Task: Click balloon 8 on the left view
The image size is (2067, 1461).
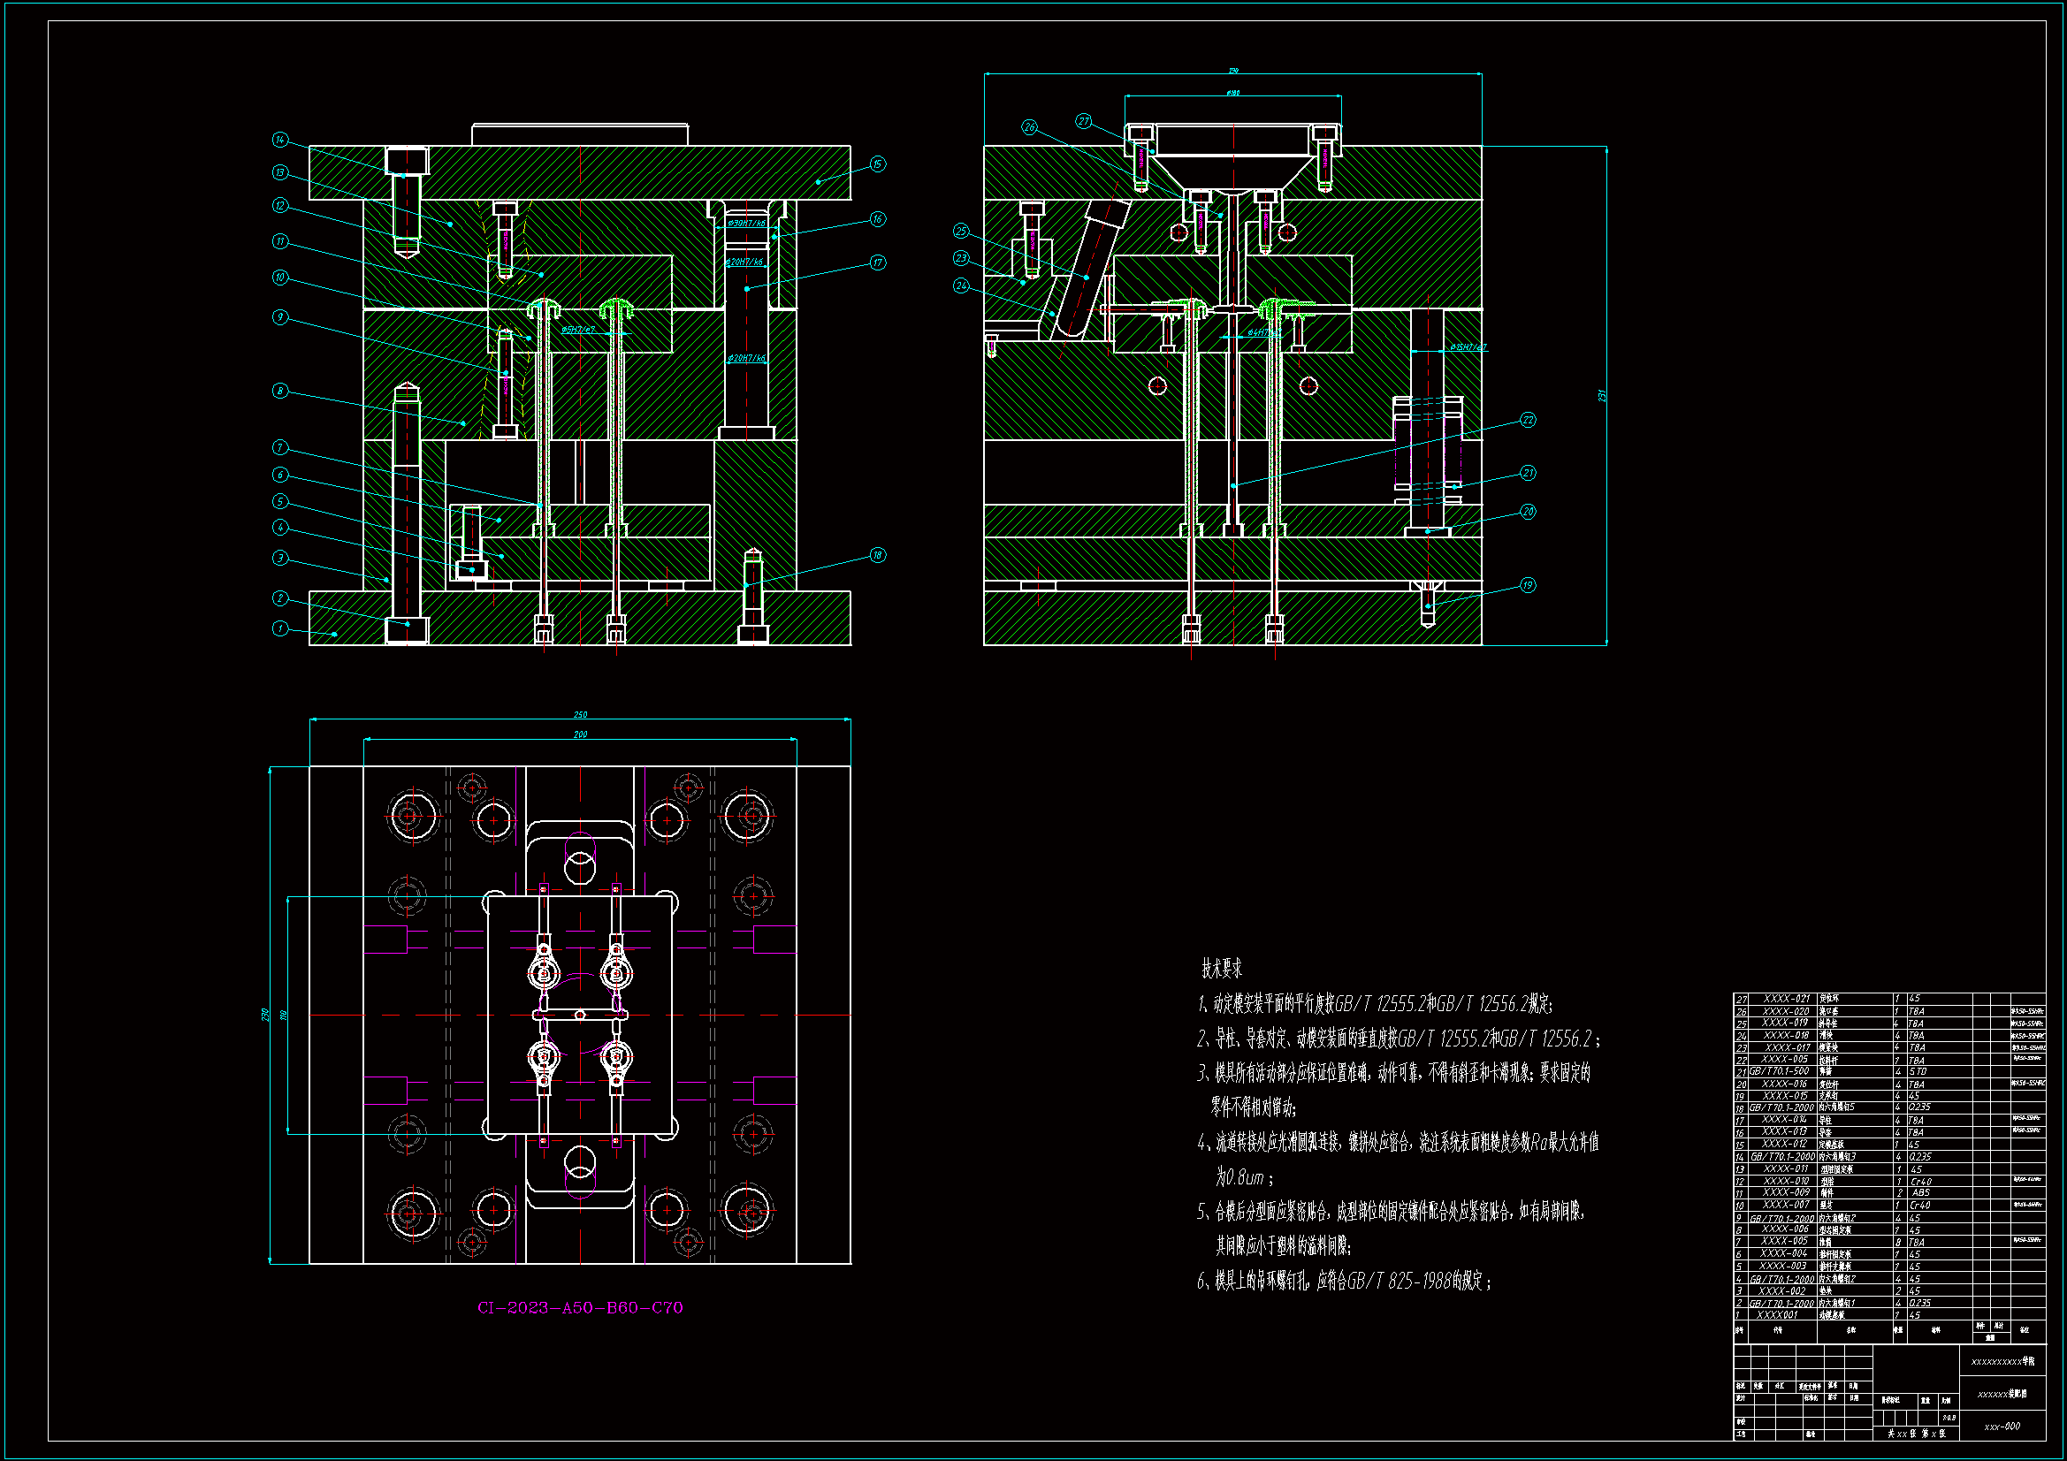Action: (280, 391)
